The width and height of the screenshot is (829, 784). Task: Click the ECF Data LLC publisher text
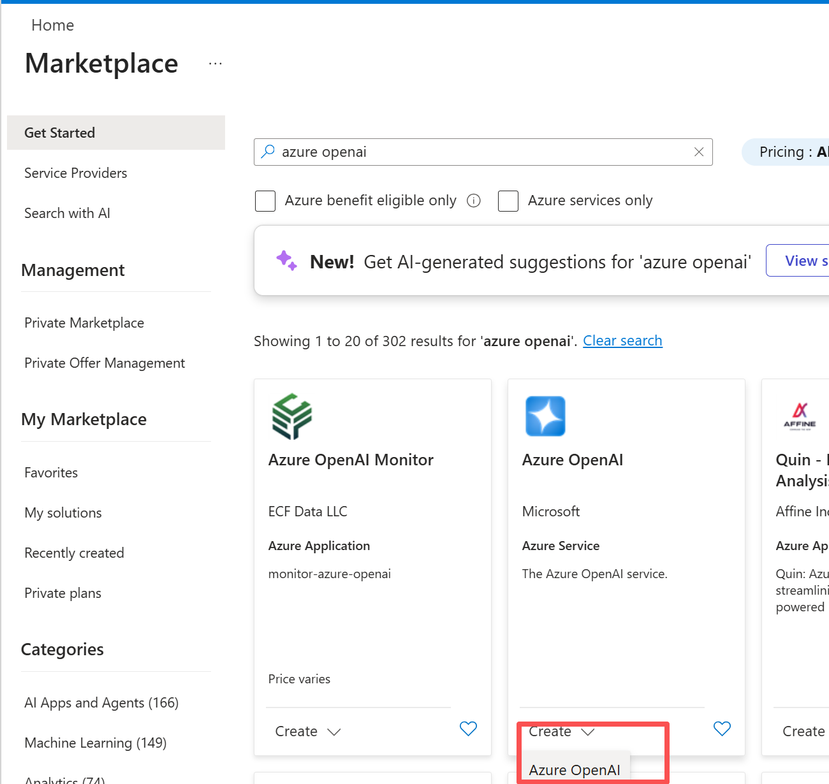pos(308,511)
